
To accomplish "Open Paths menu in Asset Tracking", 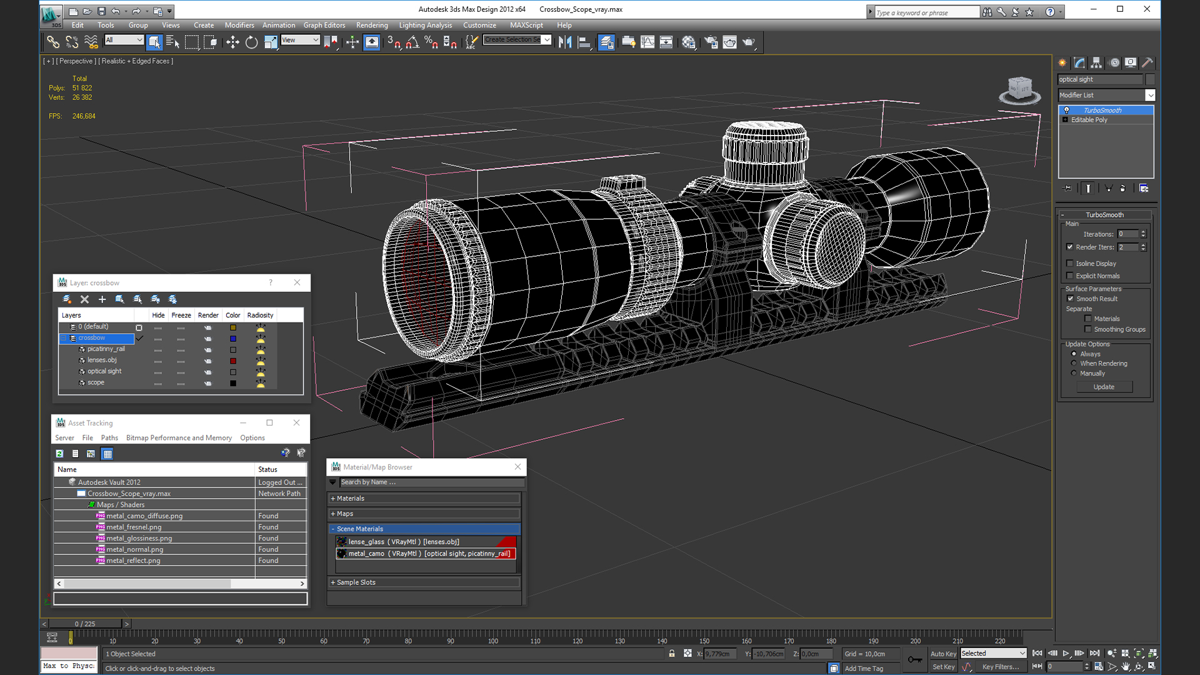I will pos(109,437).
